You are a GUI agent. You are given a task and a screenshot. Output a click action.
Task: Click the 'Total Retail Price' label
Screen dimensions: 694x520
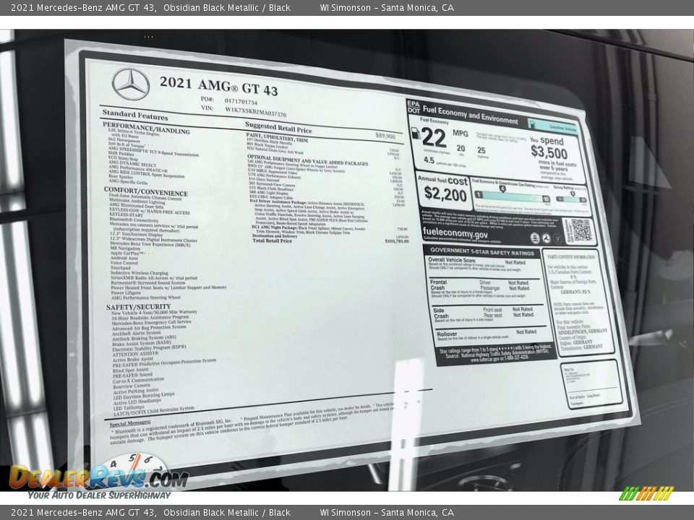click(272, 240)
